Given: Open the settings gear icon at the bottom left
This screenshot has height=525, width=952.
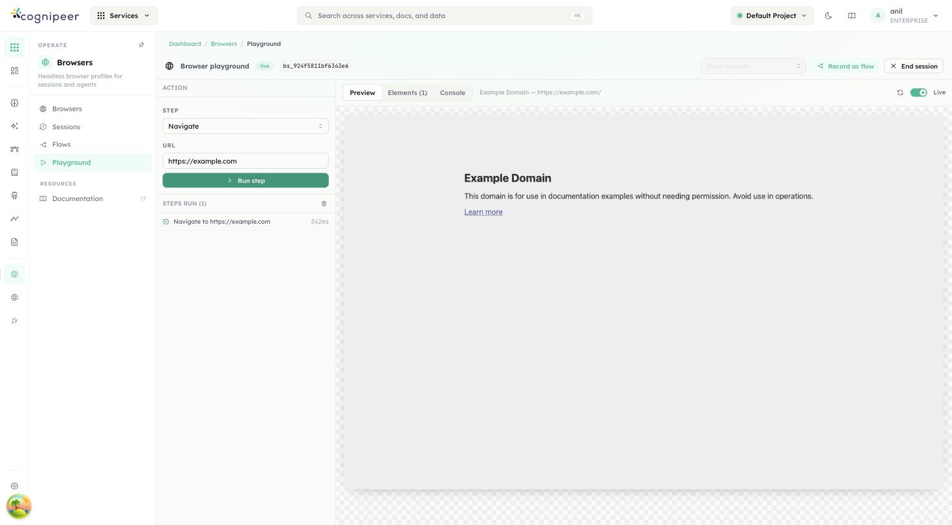Looking at the screenshot, I should click(14, 486).
